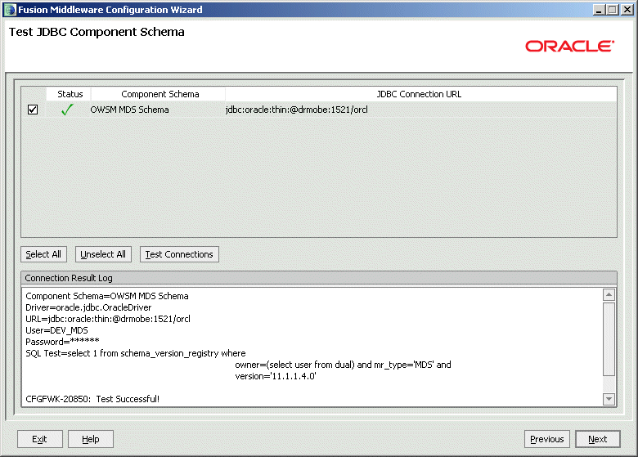Click the Password=****** log line

pyautogui.click(x=62, y=342)
